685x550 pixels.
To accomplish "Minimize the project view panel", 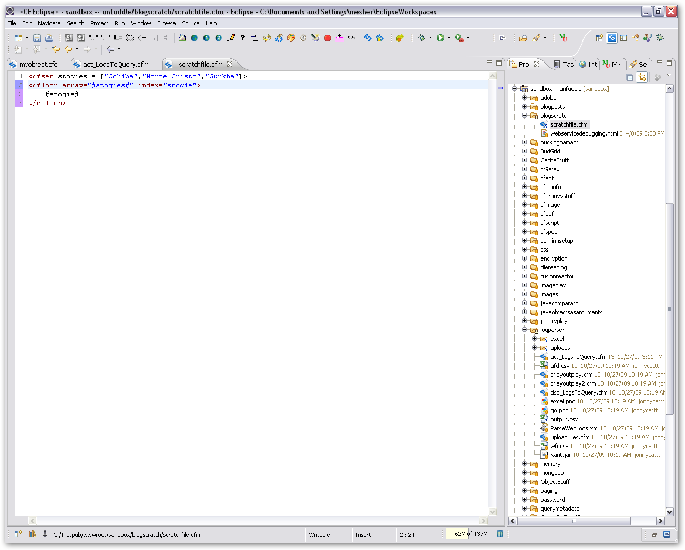I will pyautogui.click(x=659, y=63).
